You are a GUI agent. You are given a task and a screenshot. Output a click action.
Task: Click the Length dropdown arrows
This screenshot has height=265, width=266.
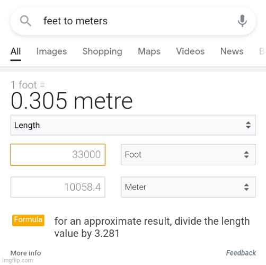click(248, 125)
